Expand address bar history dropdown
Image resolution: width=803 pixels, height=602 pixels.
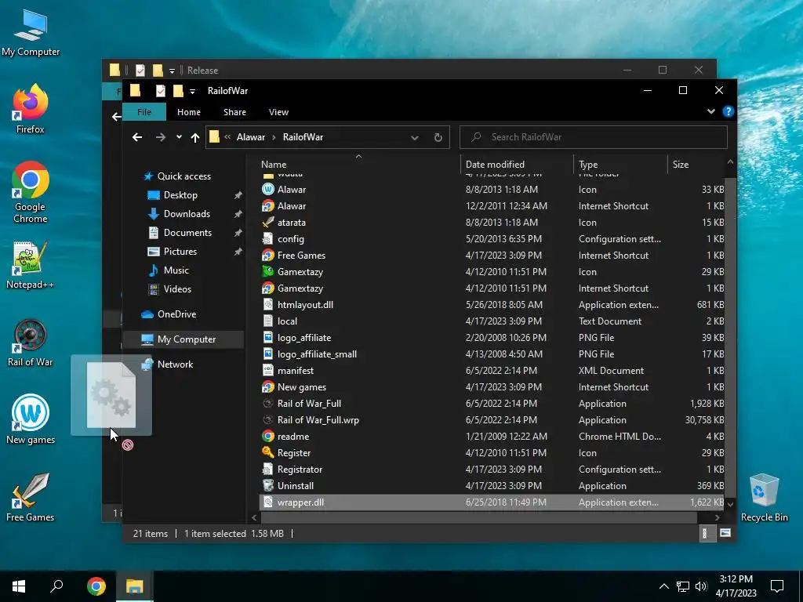coord(415,137)
